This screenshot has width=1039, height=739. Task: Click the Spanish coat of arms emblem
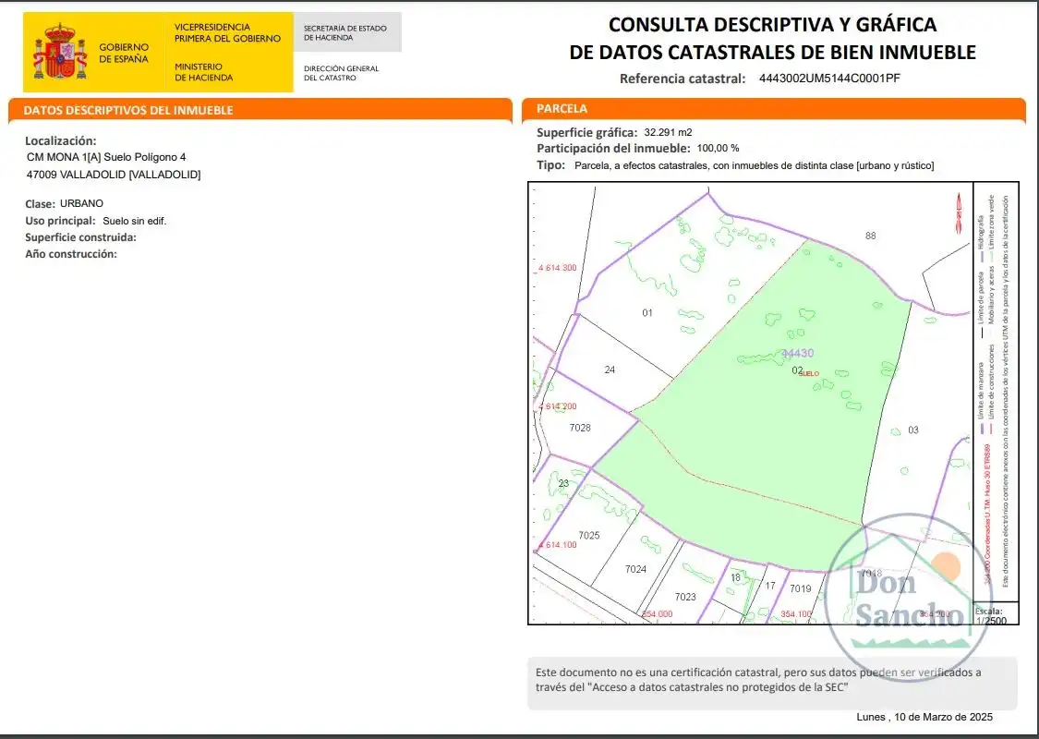coord(60,52)
